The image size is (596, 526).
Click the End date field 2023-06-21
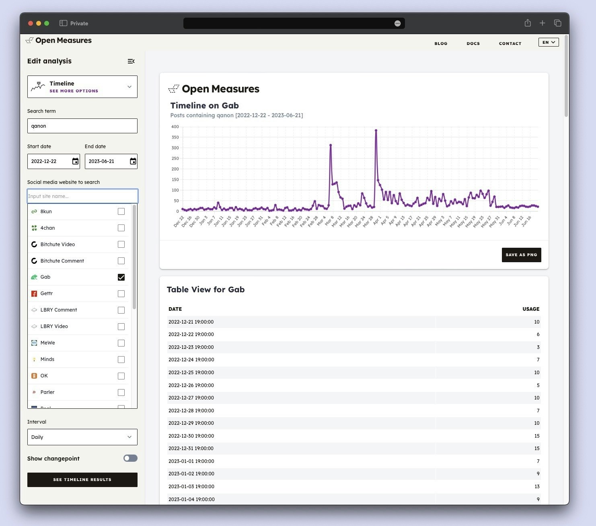point(111,161)
